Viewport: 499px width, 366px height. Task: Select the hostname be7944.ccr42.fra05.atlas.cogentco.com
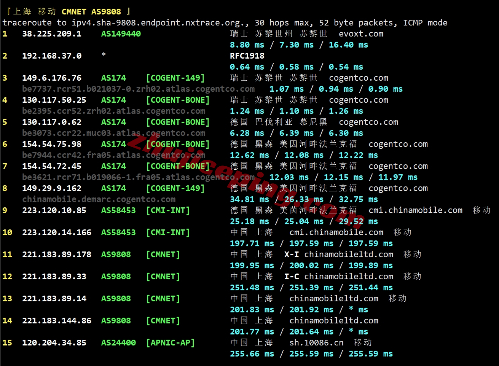click(114, 155)
